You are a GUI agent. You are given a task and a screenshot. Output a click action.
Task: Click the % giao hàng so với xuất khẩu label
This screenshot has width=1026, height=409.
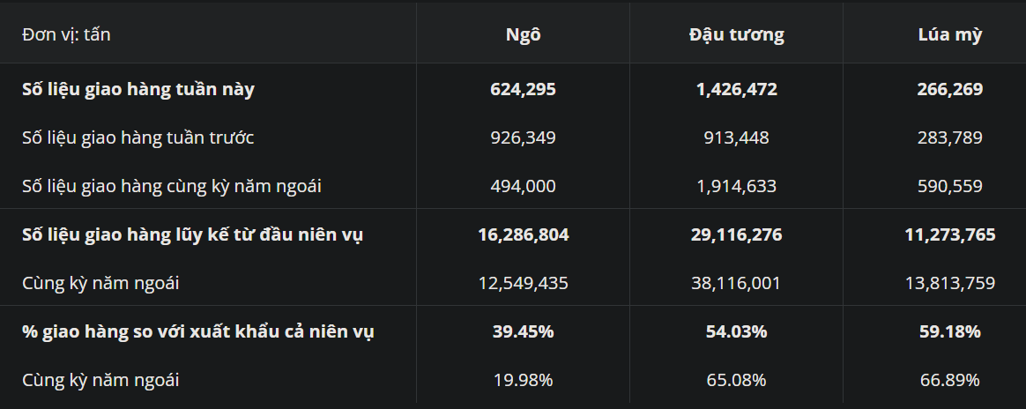(197, 331)
